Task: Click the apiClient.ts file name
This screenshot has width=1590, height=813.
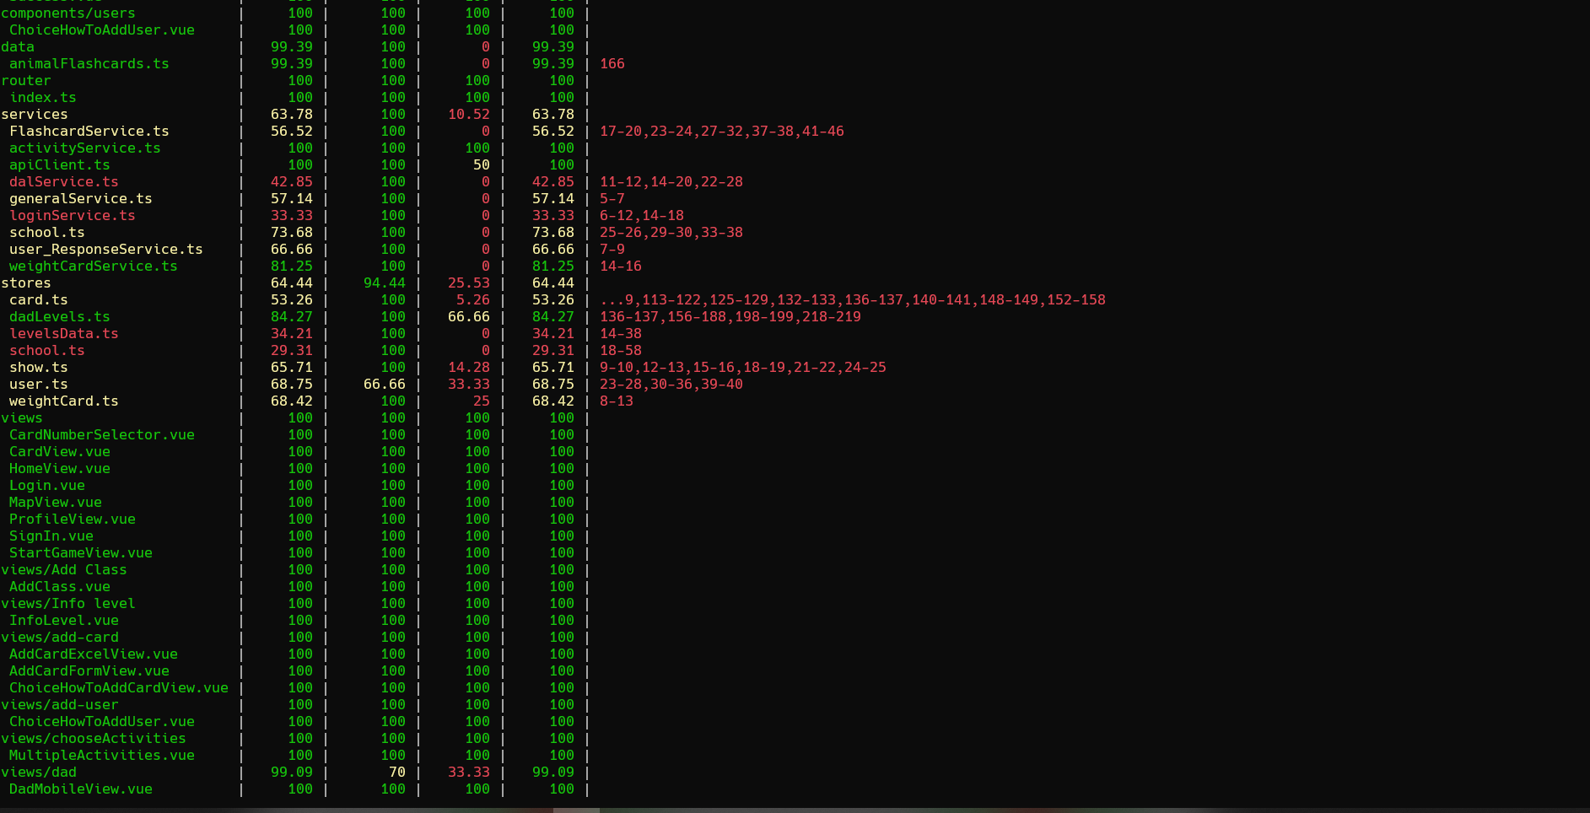Action: 60,165
